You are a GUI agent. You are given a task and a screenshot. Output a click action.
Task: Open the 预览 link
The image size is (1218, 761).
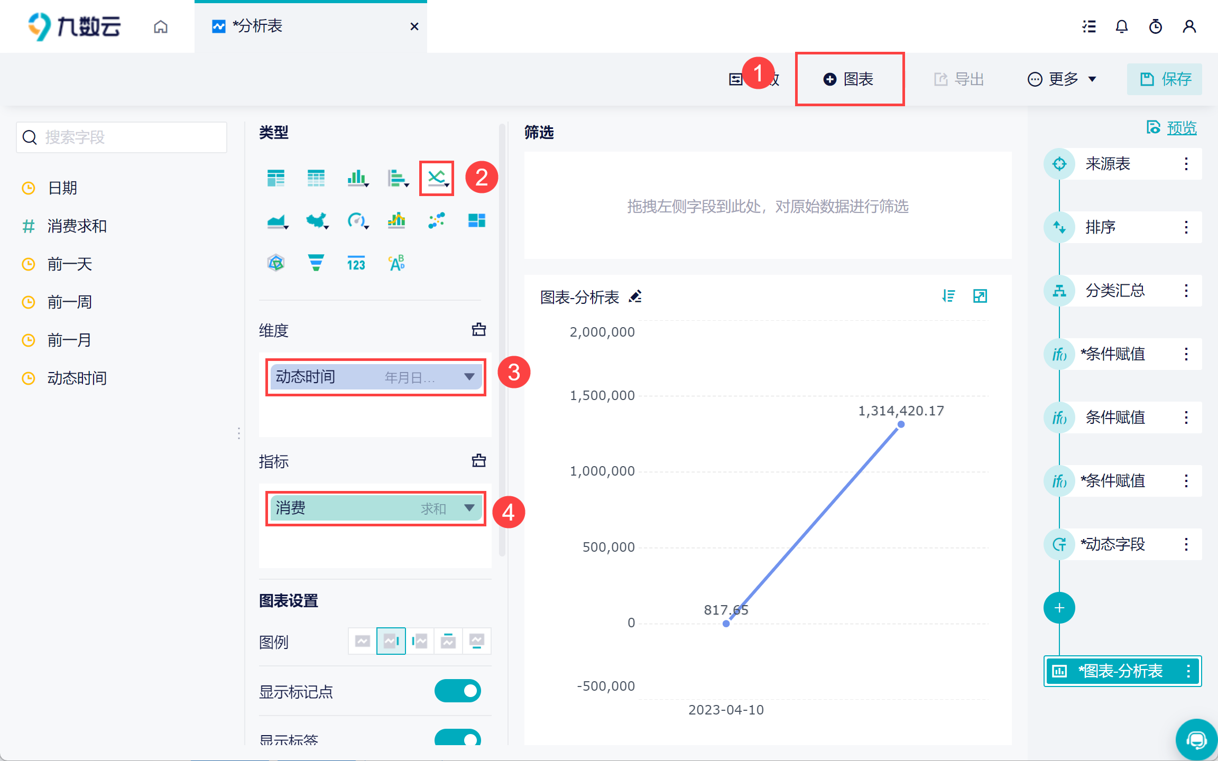(x=1181, y=127)
